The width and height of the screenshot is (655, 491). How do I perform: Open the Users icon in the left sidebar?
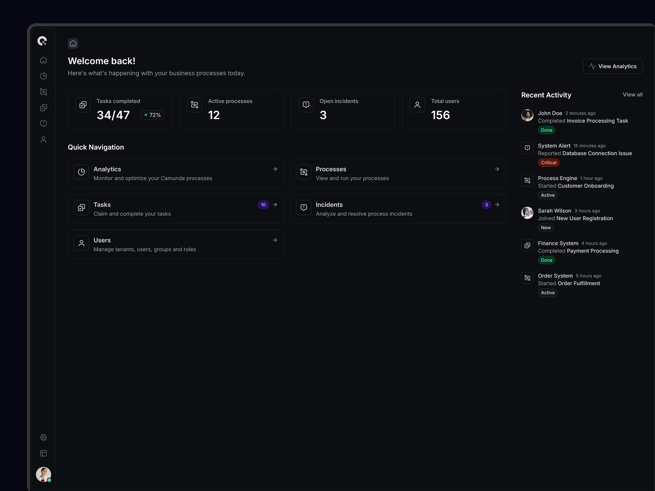[x=43, y=139]
